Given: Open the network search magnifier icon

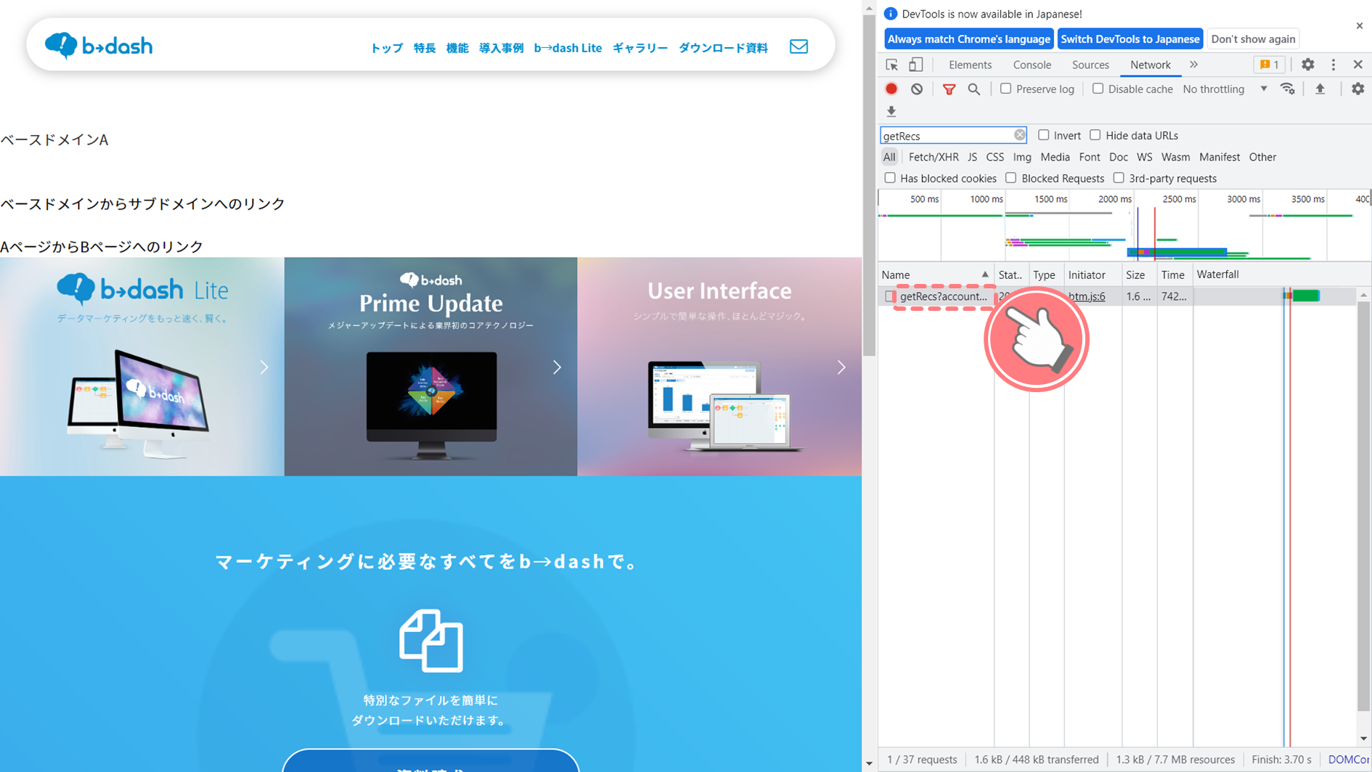Looking at the screenshot, I should pyautogui.click(x=974, y=89).
